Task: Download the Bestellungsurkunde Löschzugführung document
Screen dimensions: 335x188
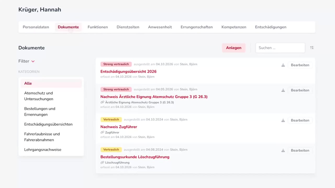Action: 283,150
